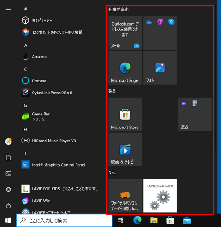This screenshot has width=221, height=227.
Task: Click the OneNote icon in the tile folder
Action: (x=160, y=22)
